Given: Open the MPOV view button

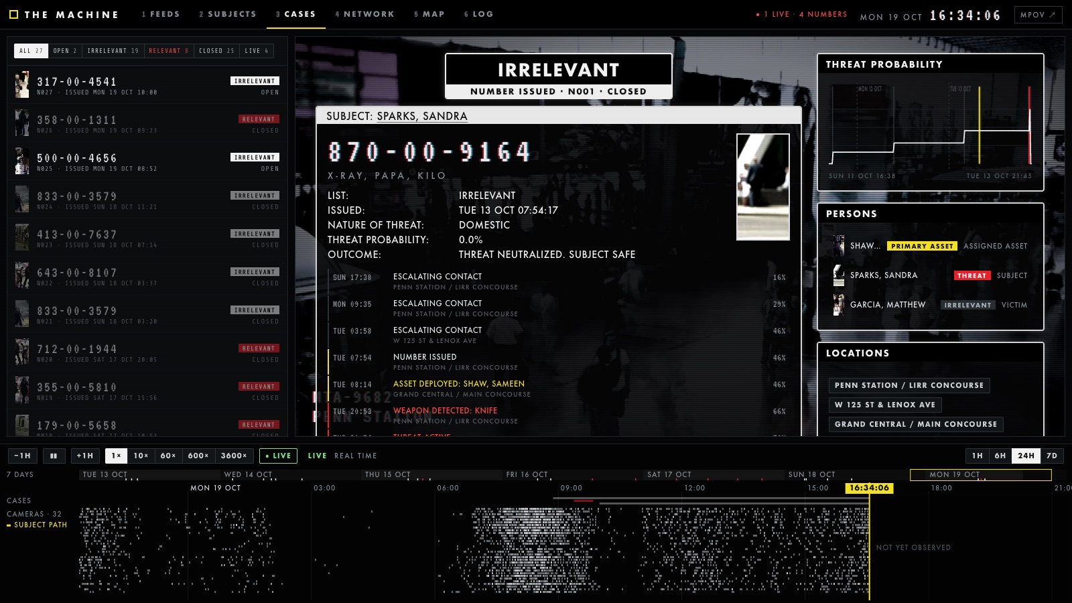Looking at the screenshot, I should pyautogui.click(x=1038, y=15).
